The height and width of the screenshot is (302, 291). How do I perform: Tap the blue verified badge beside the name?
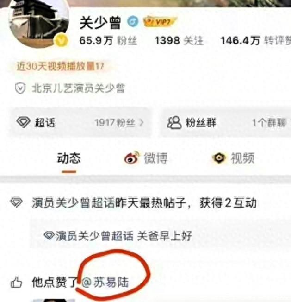[x=133, y=21]
